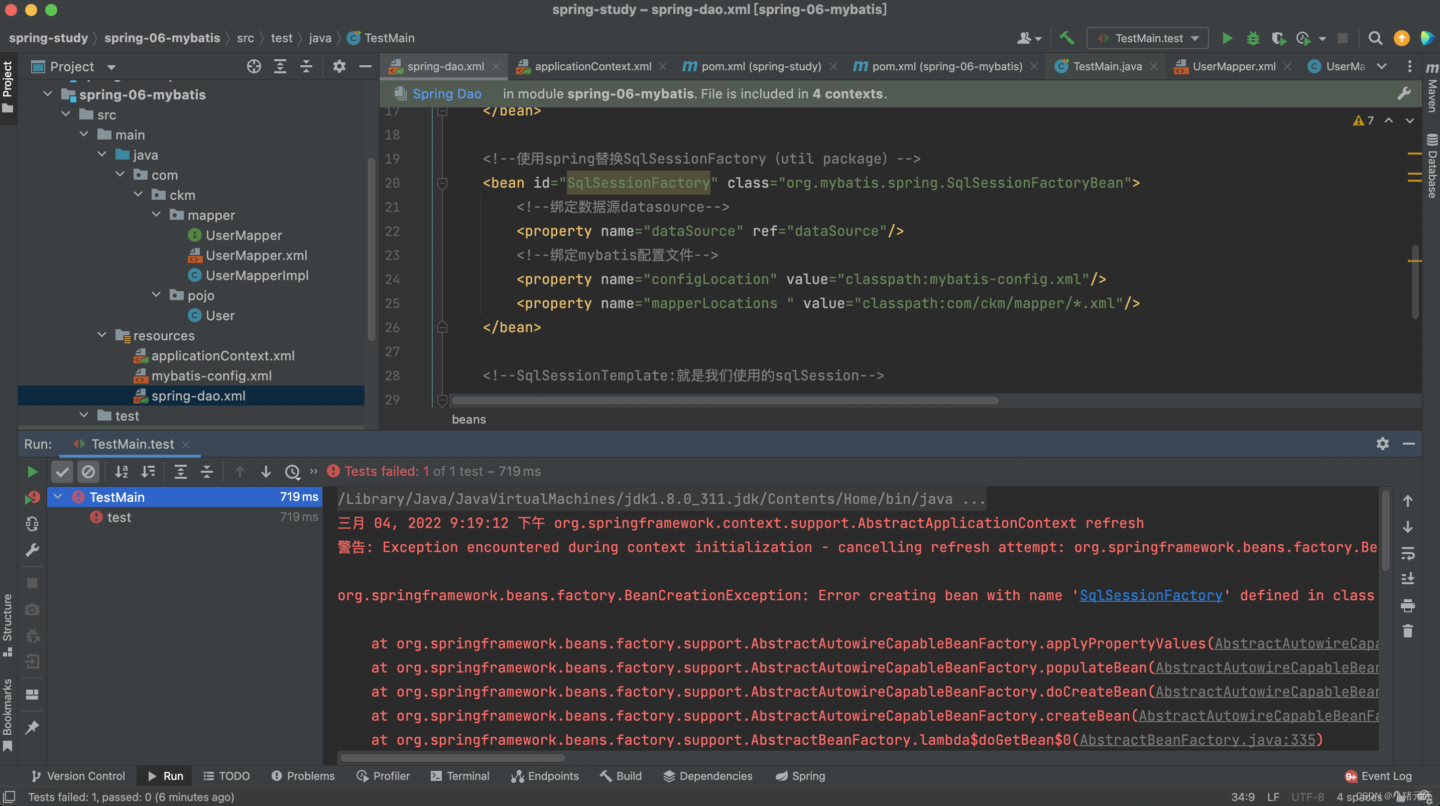
Task: Show hidden editor tabs chevron
Action: (1381, 67)
